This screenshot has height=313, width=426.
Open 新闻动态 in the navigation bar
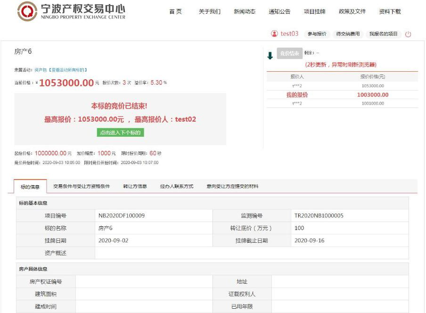pyautogui.click(x=245, y=12)
